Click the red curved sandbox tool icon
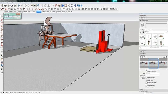The height and width of the screenshot is (94, 168). point(40,9)
